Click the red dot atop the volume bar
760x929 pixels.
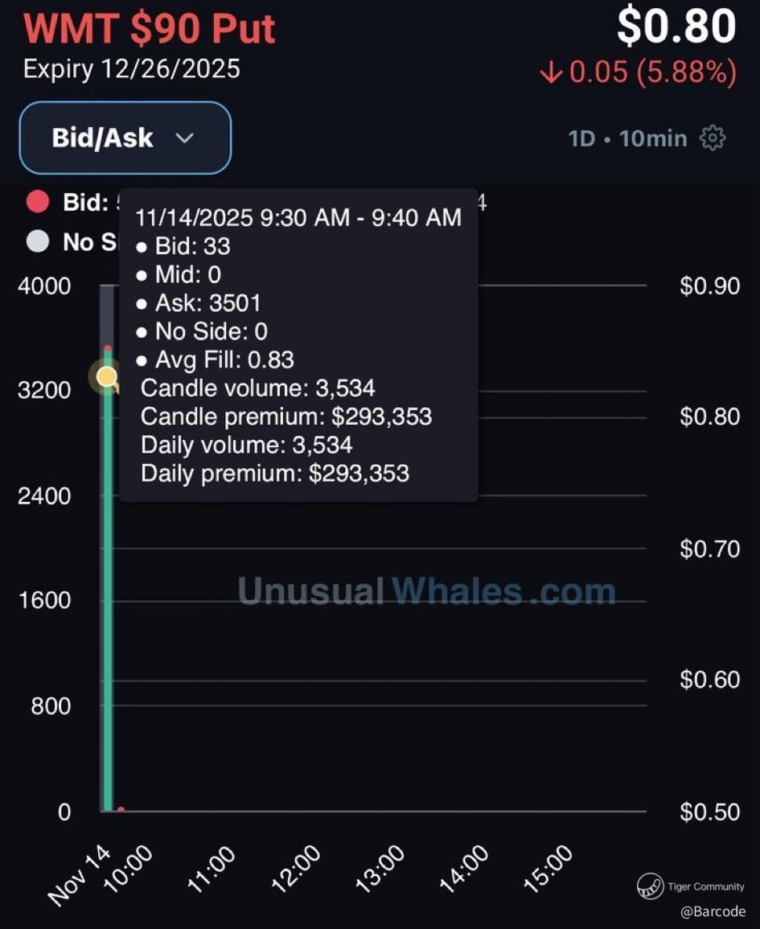click(108, 348)
